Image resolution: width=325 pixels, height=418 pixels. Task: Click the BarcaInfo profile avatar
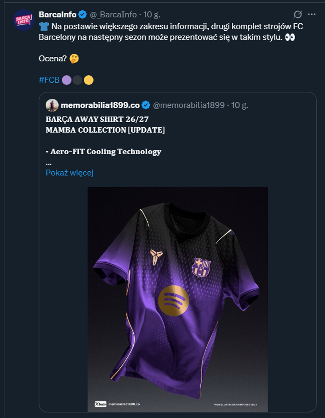tap(23, 20)
